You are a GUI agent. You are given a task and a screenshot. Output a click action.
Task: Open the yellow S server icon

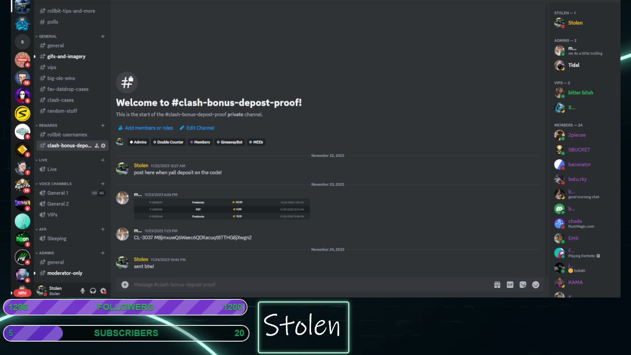point(22,113)
